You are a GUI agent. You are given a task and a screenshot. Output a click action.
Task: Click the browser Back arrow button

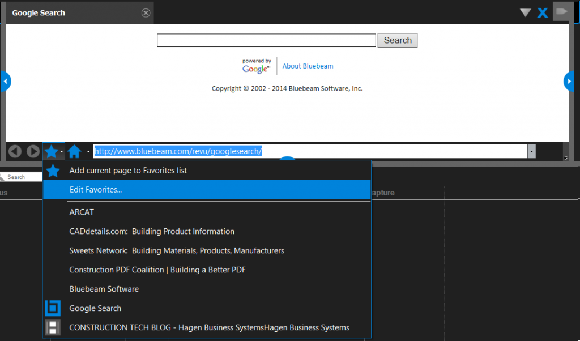click(x=15, y=151)
